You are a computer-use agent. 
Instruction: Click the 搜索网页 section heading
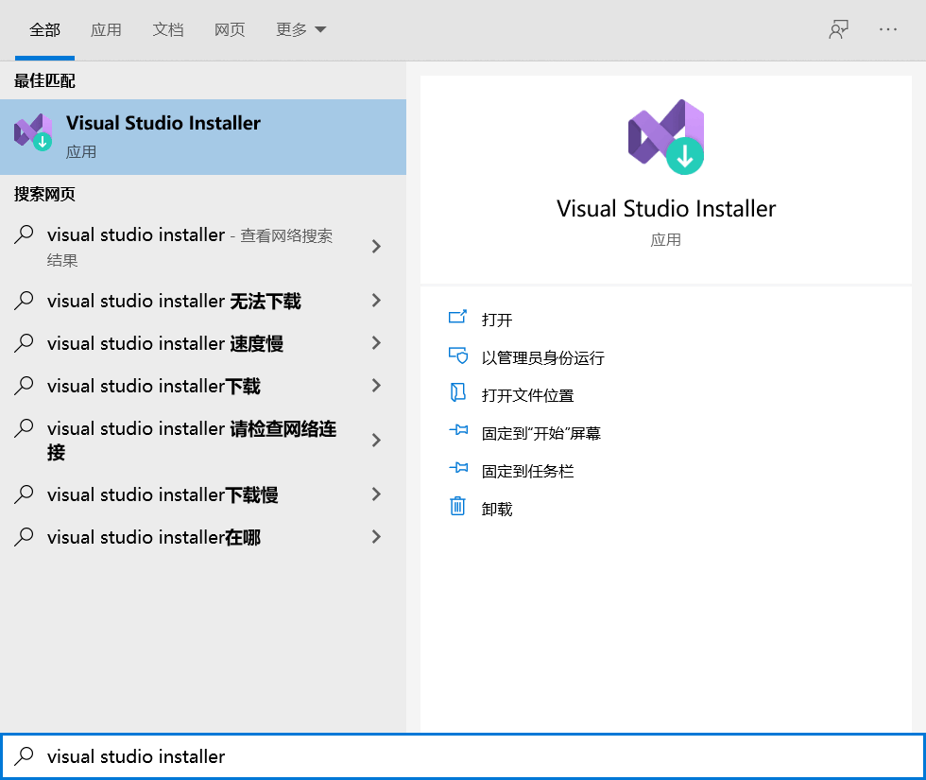(45, 195)
